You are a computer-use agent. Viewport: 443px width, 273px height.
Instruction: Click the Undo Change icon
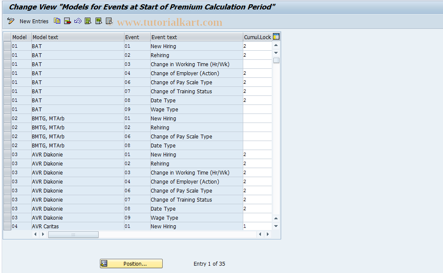(x=77, y=21)
